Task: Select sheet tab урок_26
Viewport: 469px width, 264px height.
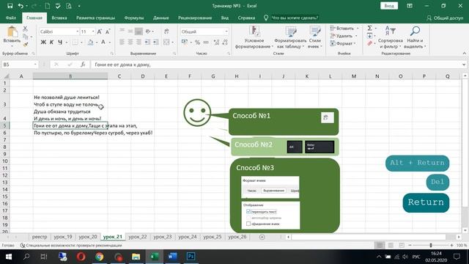Action: click(237, 237)
